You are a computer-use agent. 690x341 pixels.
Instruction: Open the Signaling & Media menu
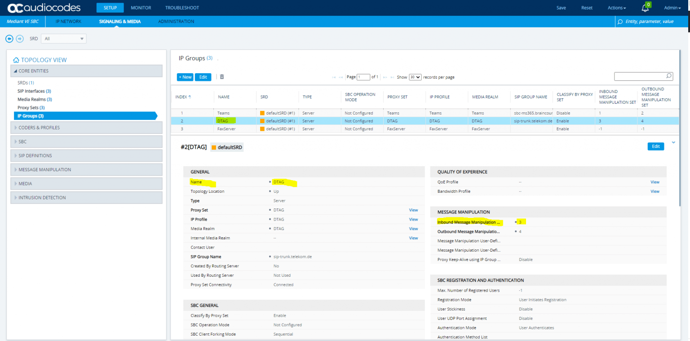(x=120, y=22)
